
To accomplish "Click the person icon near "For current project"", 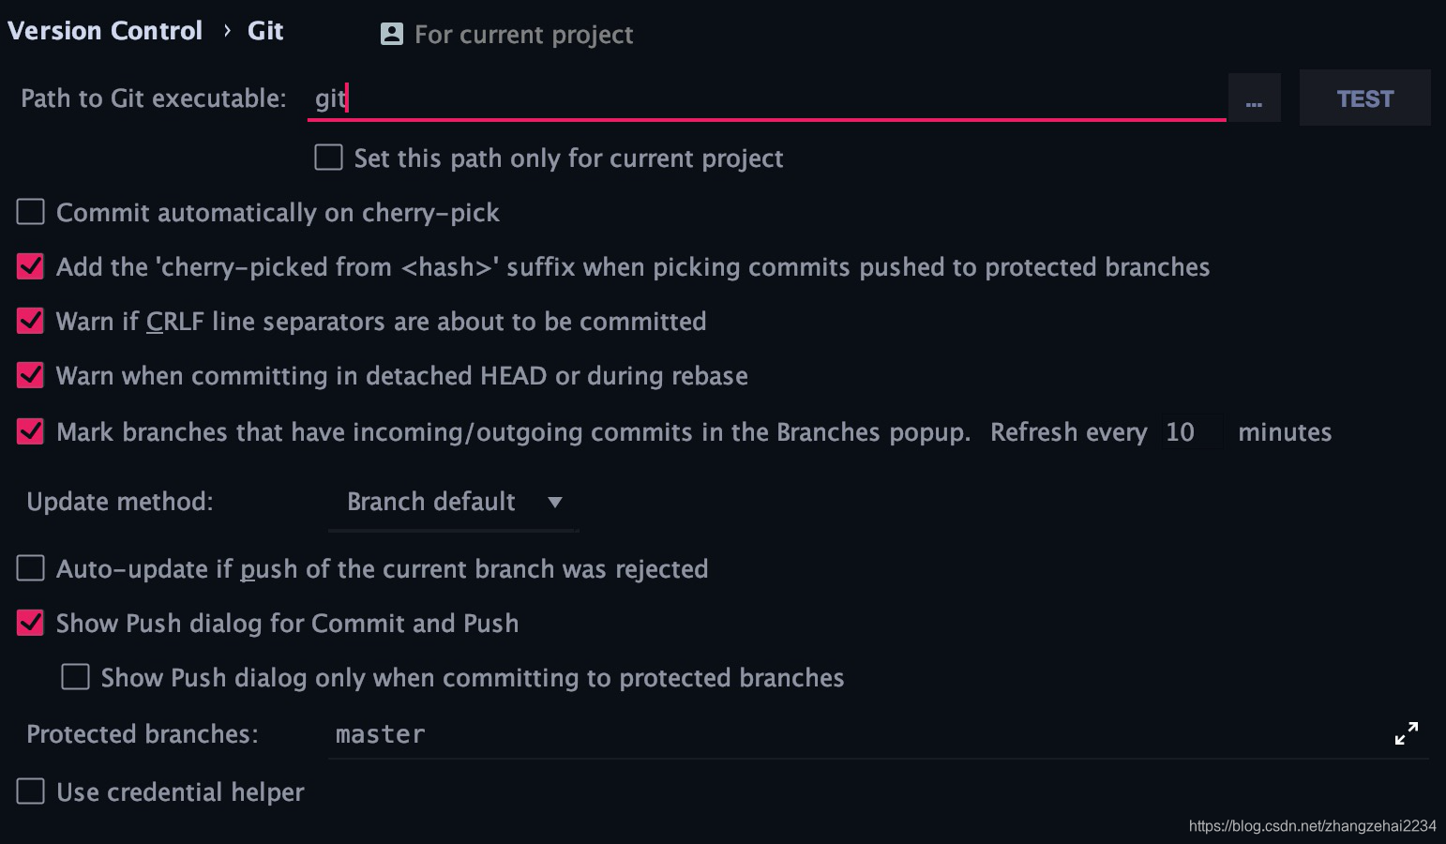I will point(392,34).
